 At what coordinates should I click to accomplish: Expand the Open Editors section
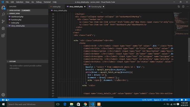click(x=27, y=10)
